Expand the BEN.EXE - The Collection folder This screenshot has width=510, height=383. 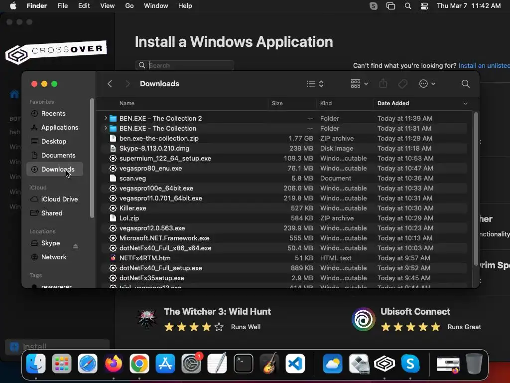(x=106, y=128)
